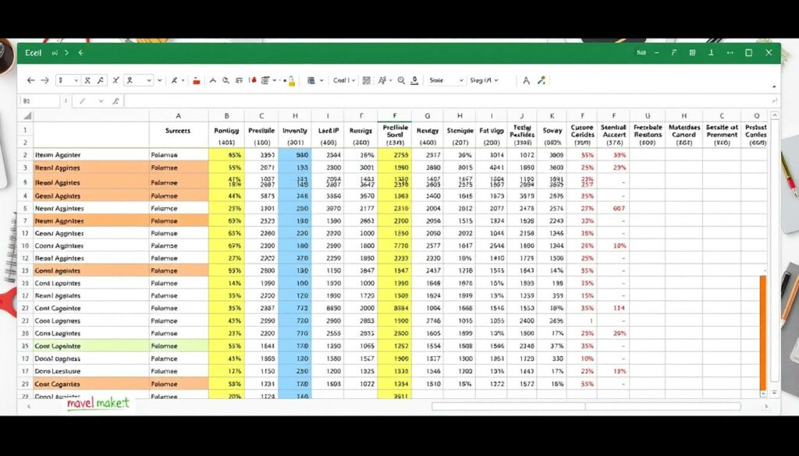Click the Ecell title label
Screen dimensions: 799x456
tap(33, 52)
